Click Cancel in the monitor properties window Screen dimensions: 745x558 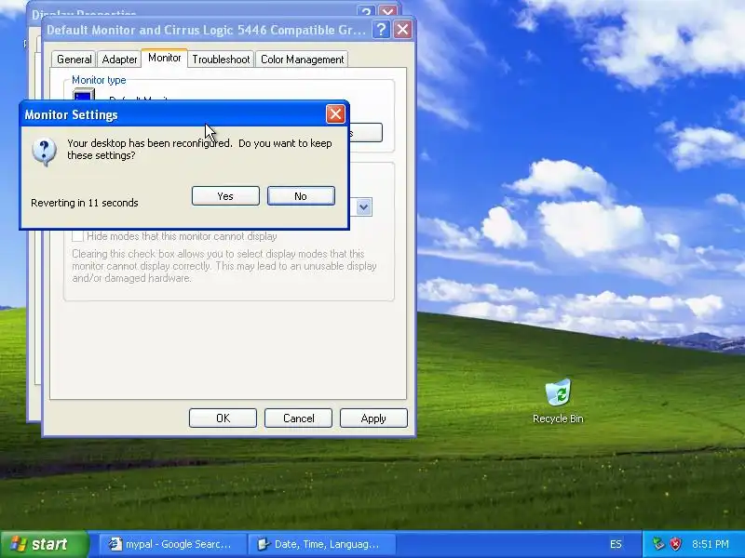pos(298,418)
